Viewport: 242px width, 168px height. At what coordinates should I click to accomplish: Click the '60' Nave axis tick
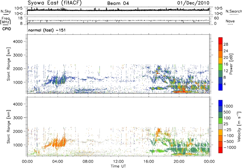pyautogui.click(x=216, y=18)
